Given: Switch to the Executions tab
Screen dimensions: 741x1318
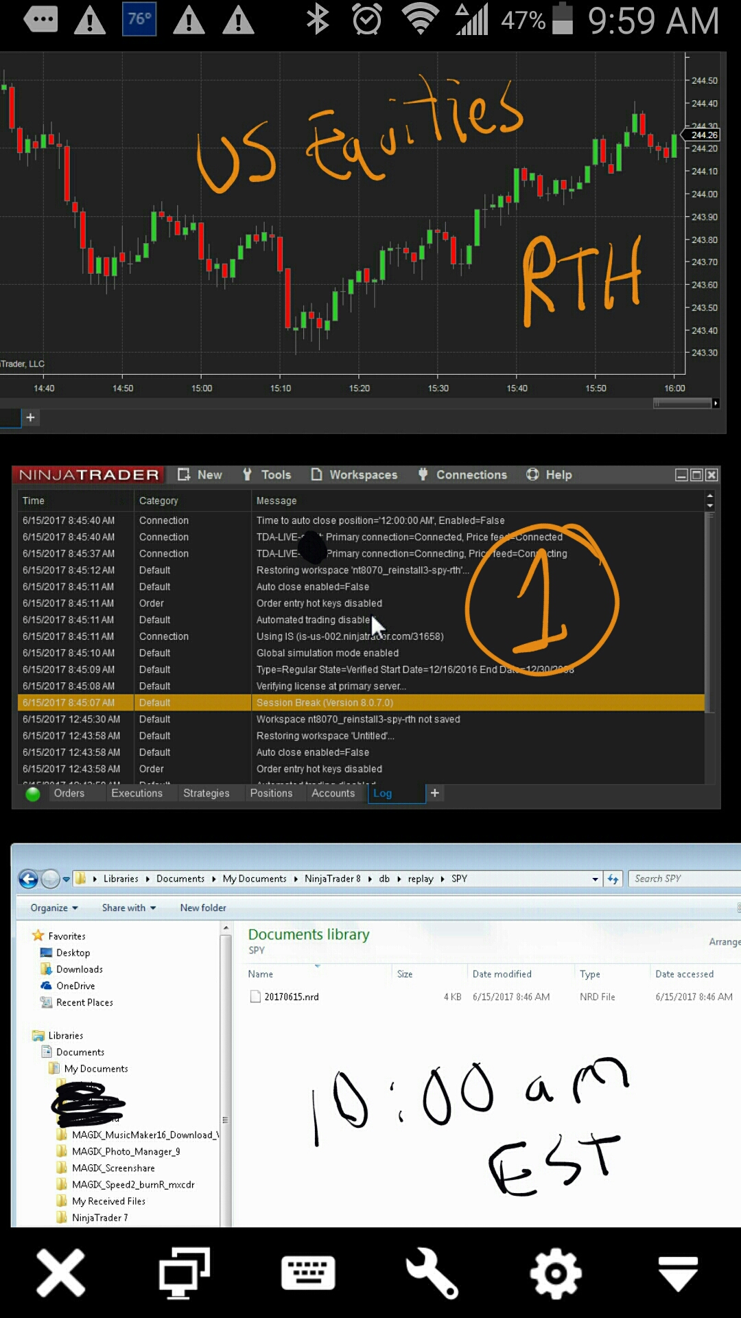Looking at the screenshot, I should (137, 794).
